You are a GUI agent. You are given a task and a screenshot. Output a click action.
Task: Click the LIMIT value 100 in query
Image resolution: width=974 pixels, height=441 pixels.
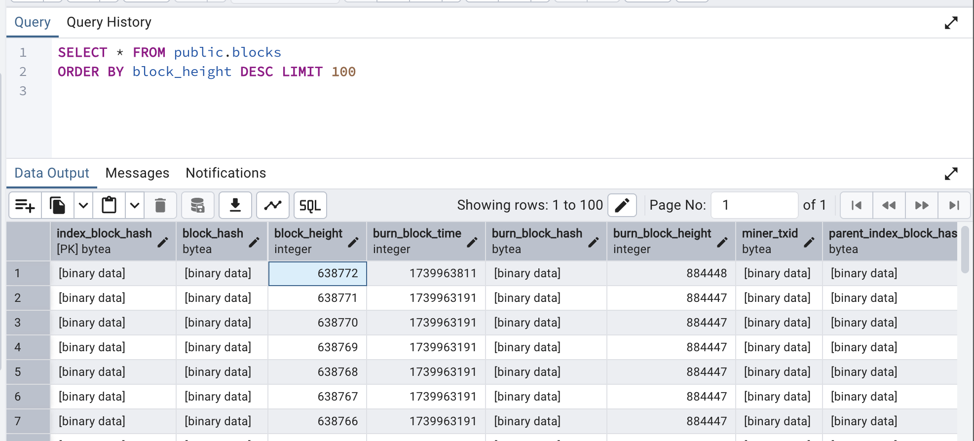(x=343, y=72)
